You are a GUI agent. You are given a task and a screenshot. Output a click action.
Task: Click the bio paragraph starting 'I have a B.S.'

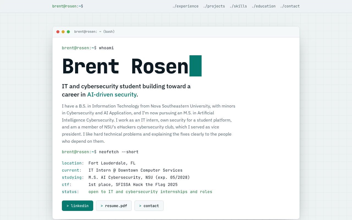pos(148,123)
